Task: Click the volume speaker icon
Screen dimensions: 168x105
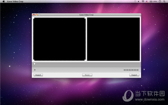Action: tap(138, 1)
